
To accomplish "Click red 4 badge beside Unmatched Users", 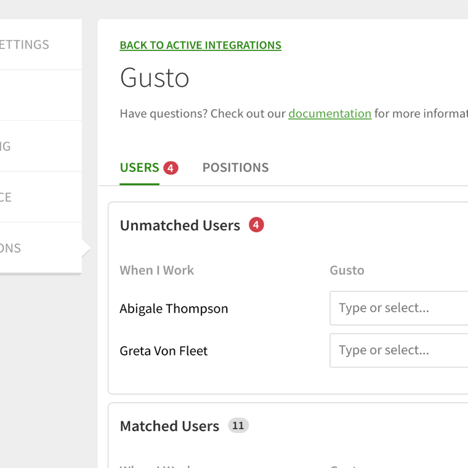I will pos(256,225).
